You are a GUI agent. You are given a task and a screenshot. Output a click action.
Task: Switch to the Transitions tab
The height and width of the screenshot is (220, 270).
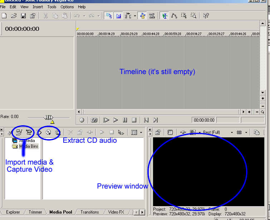[x=89, y=212]
